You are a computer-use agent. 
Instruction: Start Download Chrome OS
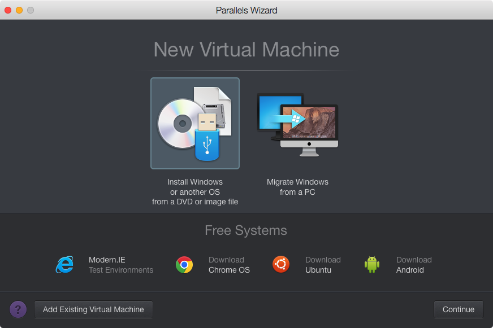pos(229,265)
